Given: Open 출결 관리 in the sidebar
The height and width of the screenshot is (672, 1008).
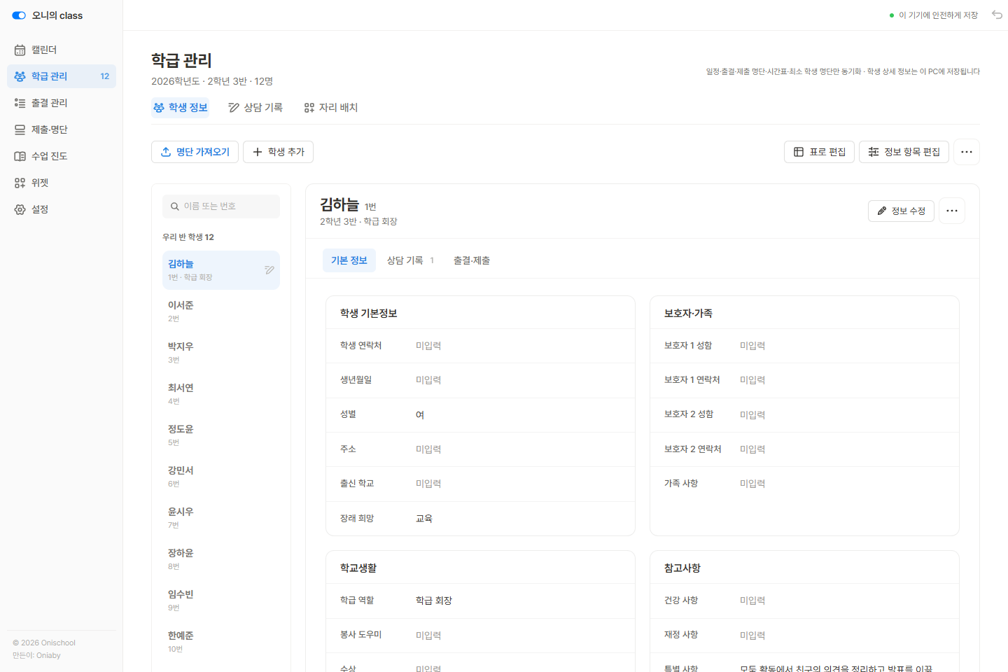Looking at the screenshot, I should coord(62,103).
